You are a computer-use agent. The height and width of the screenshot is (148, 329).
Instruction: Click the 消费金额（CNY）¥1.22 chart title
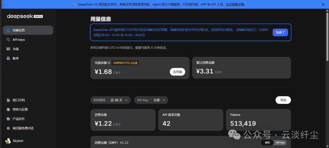111,143
